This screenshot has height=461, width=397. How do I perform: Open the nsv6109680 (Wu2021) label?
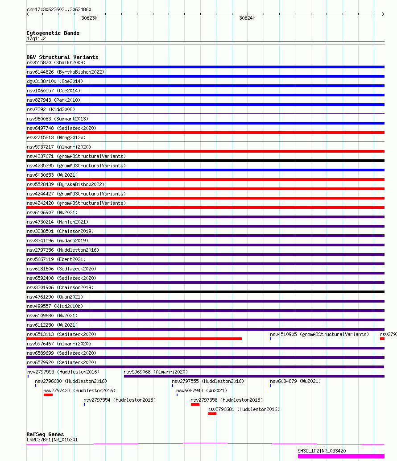click(52, 316)
